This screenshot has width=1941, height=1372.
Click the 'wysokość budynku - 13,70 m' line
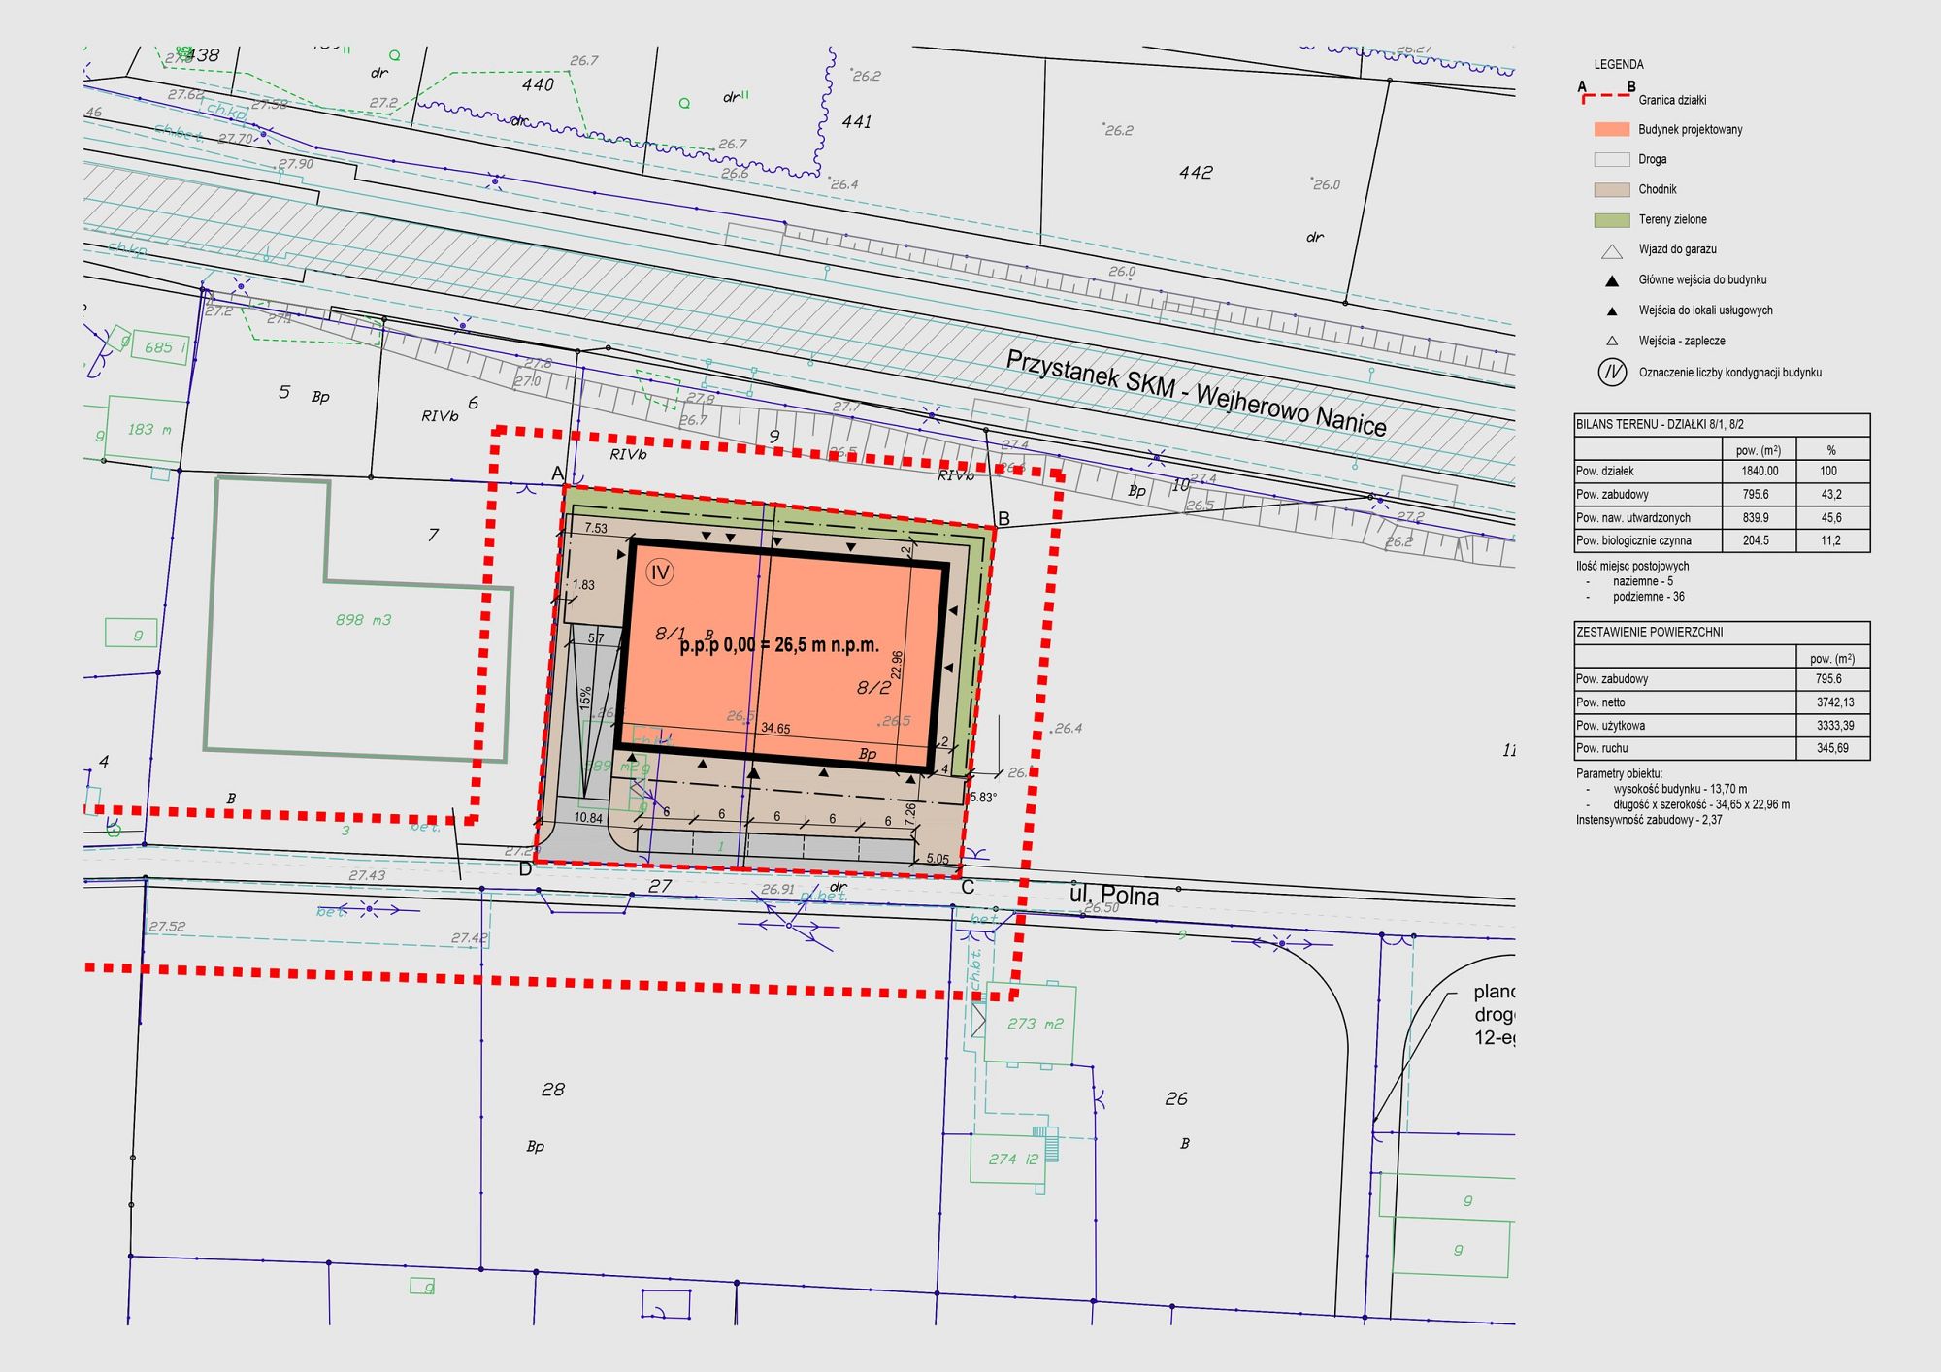coord(1680,790)
